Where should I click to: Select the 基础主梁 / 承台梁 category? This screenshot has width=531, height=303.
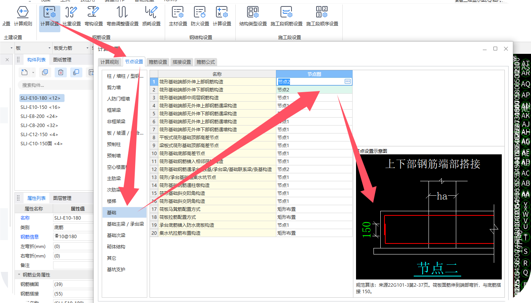tap(124, 224)
